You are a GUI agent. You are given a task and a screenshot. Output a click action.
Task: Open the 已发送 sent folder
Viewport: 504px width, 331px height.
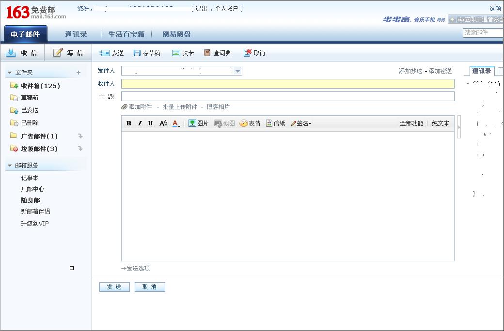point(30,110)
